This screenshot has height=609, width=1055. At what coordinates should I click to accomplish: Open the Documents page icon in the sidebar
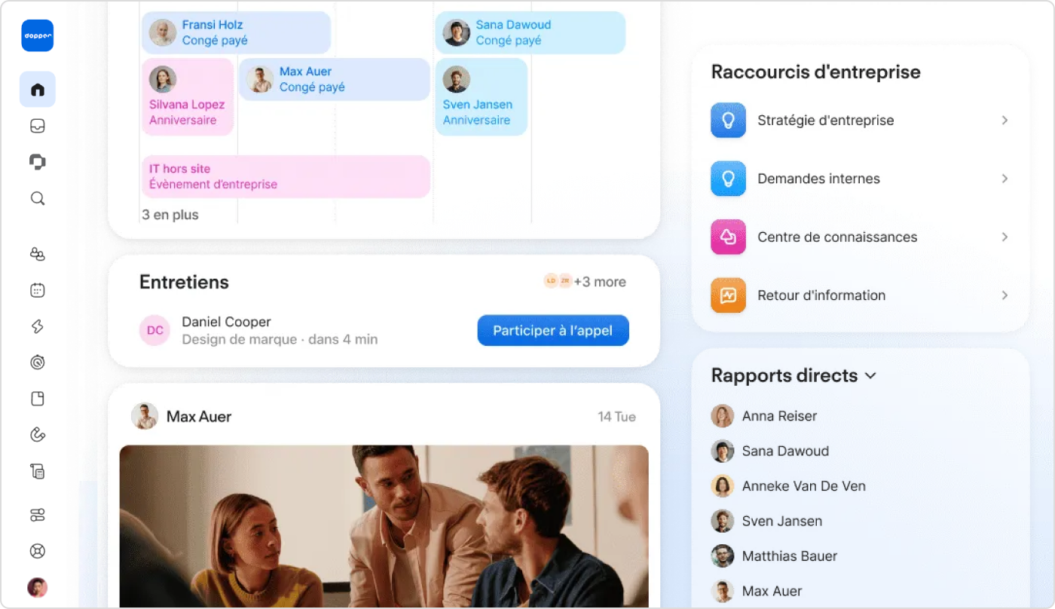pos(37,399)
